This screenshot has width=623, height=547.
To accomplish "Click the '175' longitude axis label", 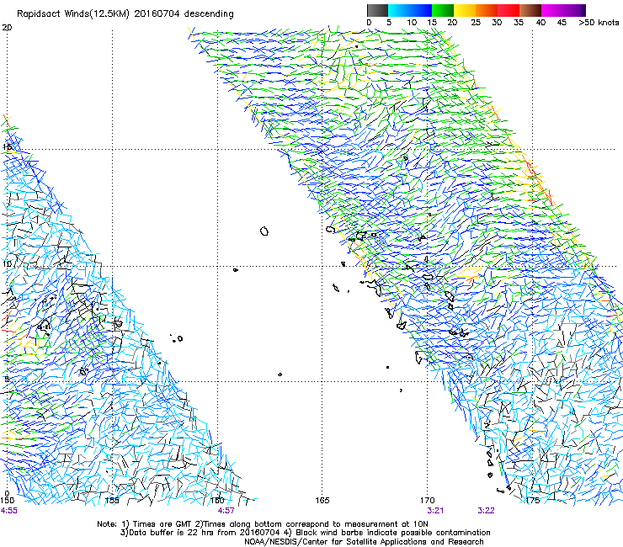I will click(x=533, y=500).
